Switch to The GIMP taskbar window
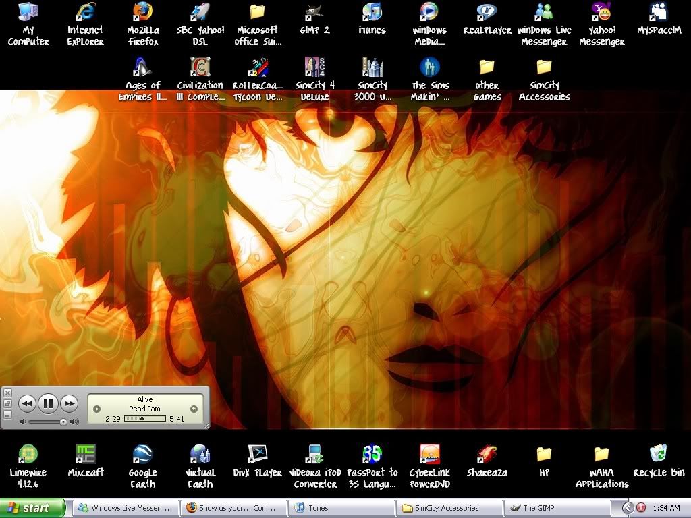 coord(558,508)
